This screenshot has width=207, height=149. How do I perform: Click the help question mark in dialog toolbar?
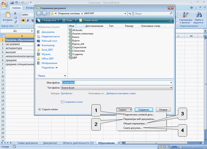[x=170, y=20]
